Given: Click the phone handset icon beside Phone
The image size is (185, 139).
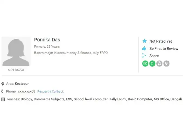Looking at the screenshot, I should coord(3,92).
